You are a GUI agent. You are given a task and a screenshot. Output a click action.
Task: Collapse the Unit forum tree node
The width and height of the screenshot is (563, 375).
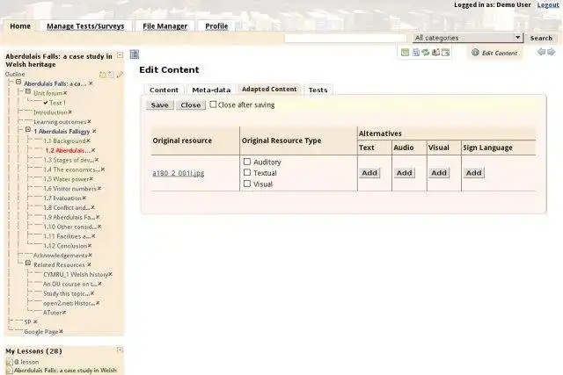(28, 92)
